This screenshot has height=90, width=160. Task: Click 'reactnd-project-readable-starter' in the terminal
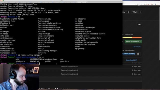click(90, 34)
